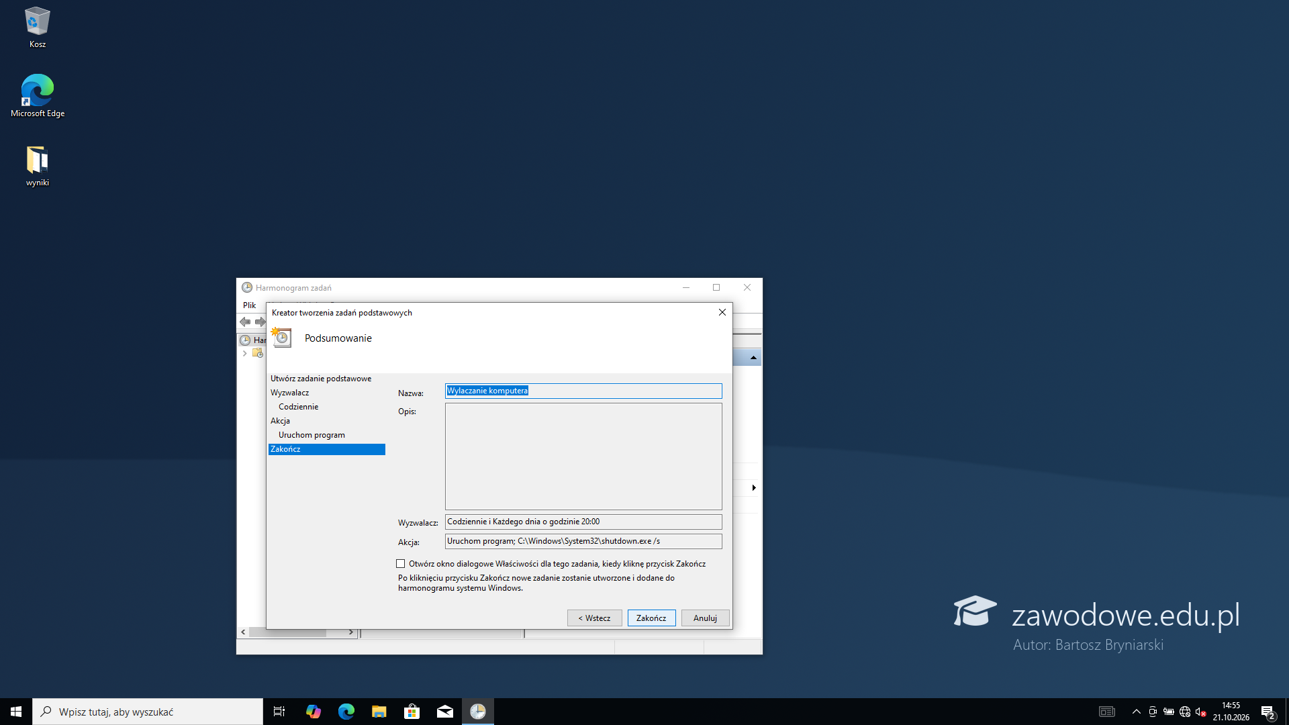This screenshot has height=725, width=1289.
Task: Select the Zakończ step in wizard sidebar
Action: (x=327, y=449)
